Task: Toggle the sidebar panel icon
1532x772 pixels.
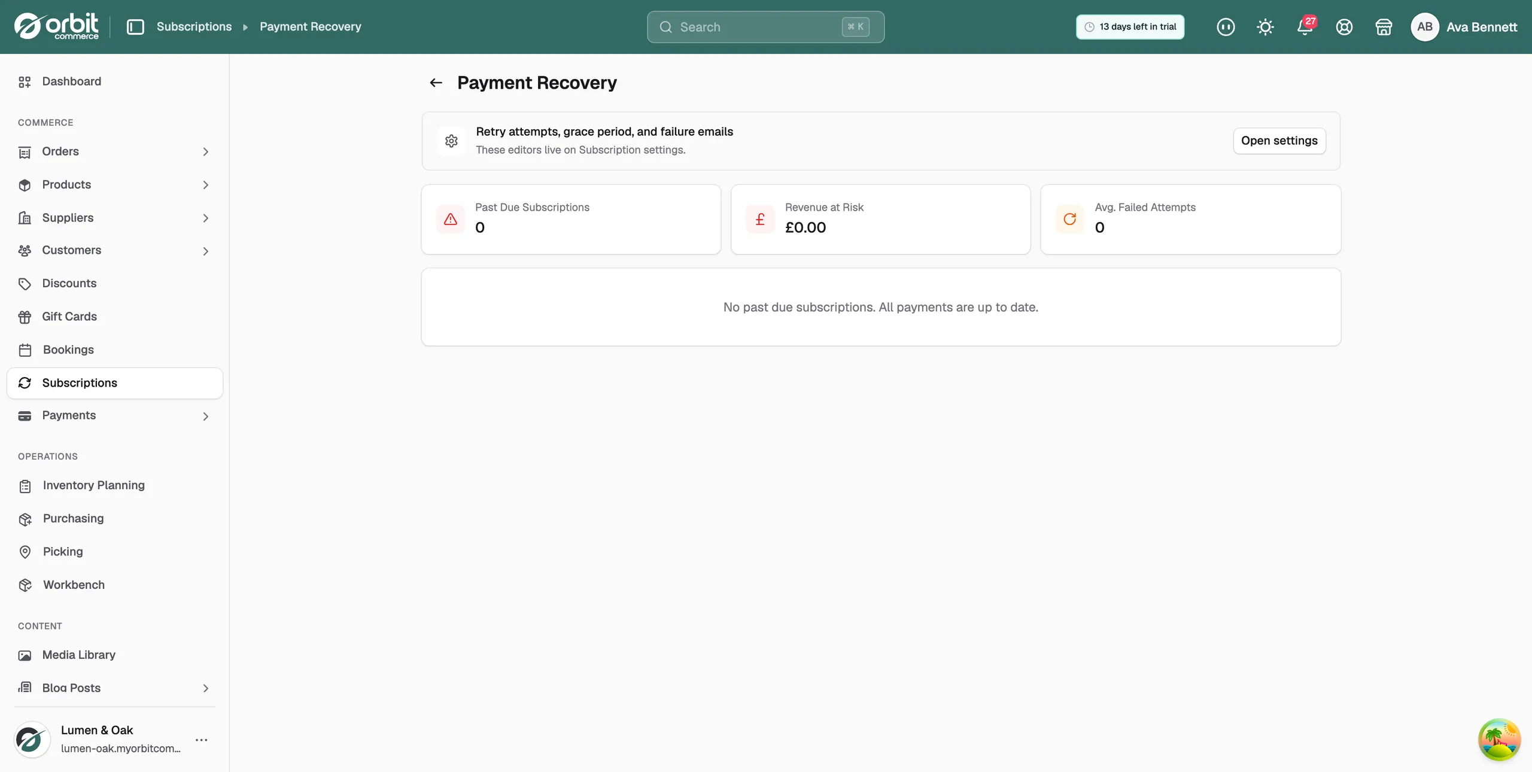Action: (135, 27)
